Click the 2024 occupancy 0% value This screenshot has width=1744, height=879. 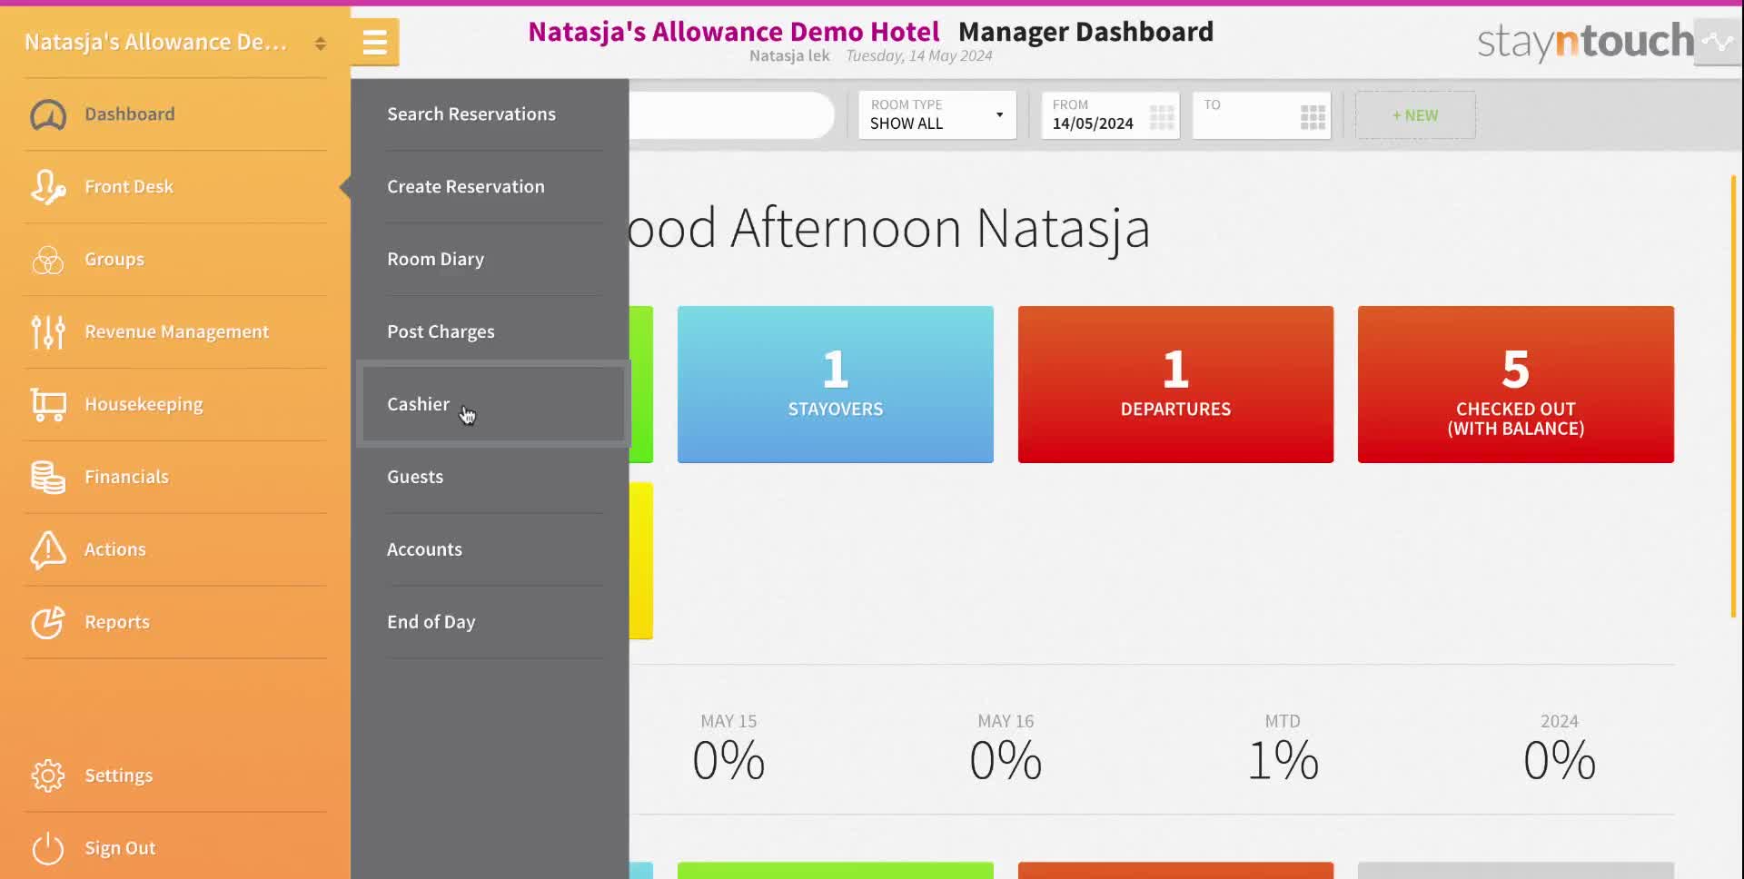(1560, 761)
